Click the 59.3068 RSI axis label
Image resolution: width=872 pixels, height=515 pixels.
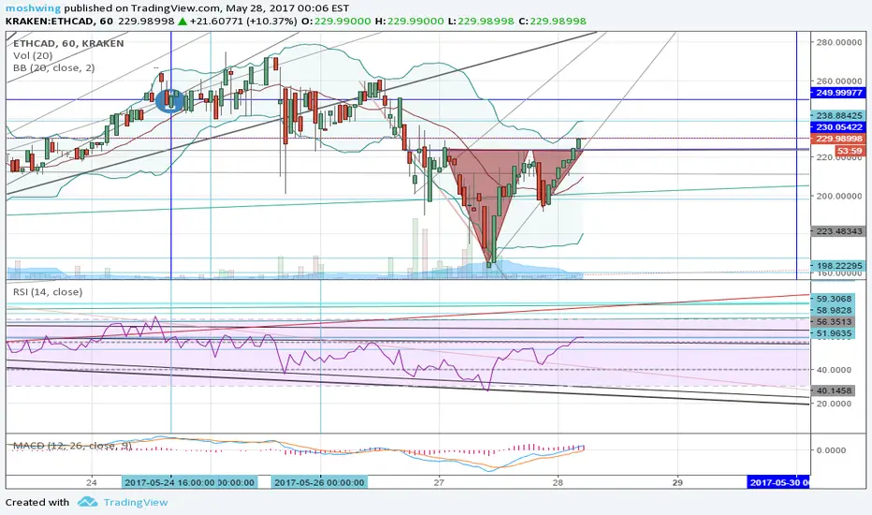(x=834, y=299)
